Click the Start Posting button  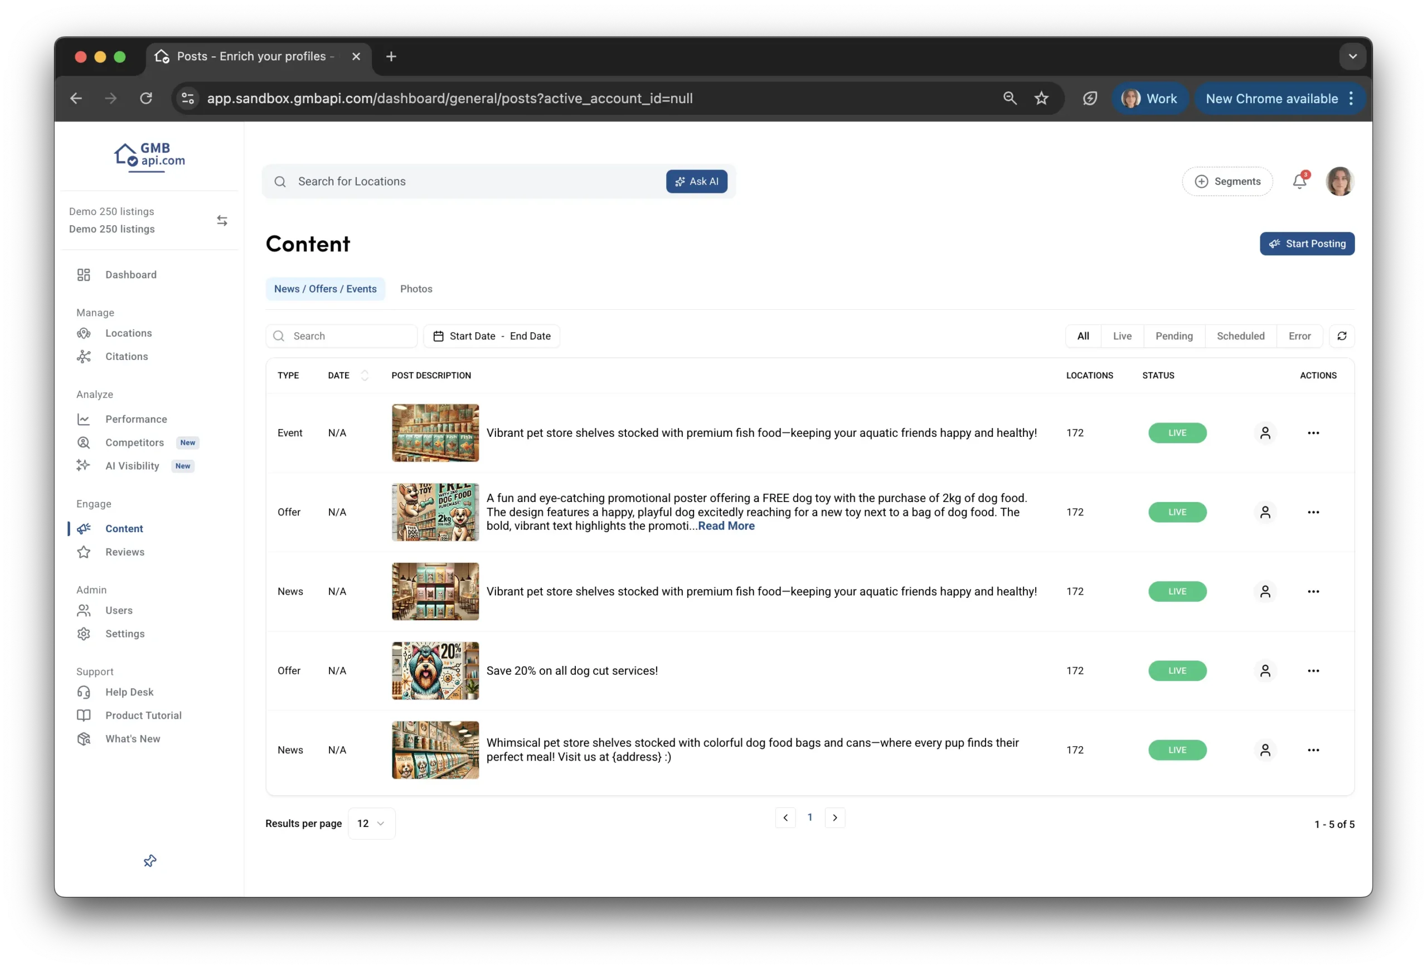[x=1307, y=244]
